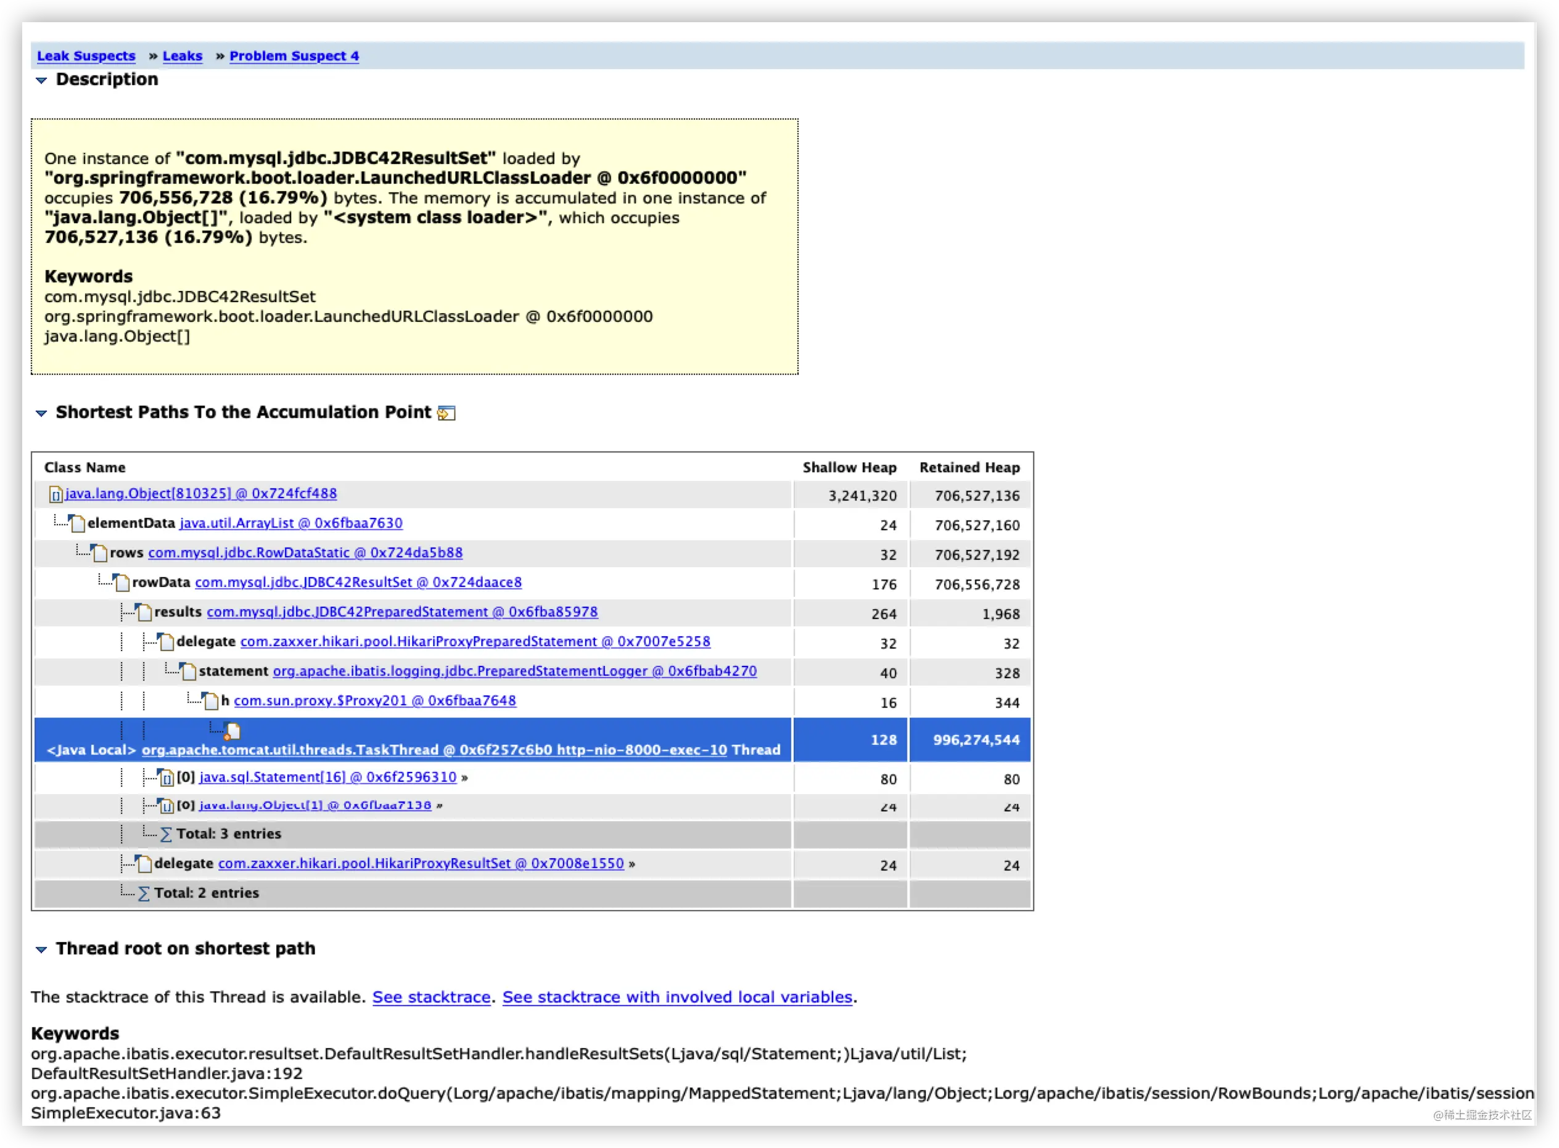Click the Total: 3 entries row text
Screen dimensions: 1559x1148
click(229, 835)
